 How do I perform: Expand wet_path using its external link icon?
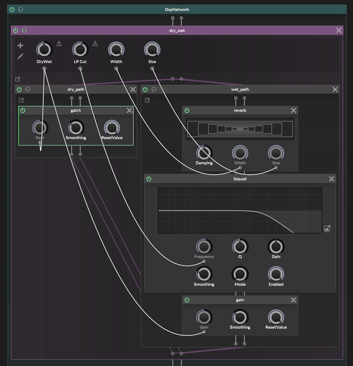point(147,100)
